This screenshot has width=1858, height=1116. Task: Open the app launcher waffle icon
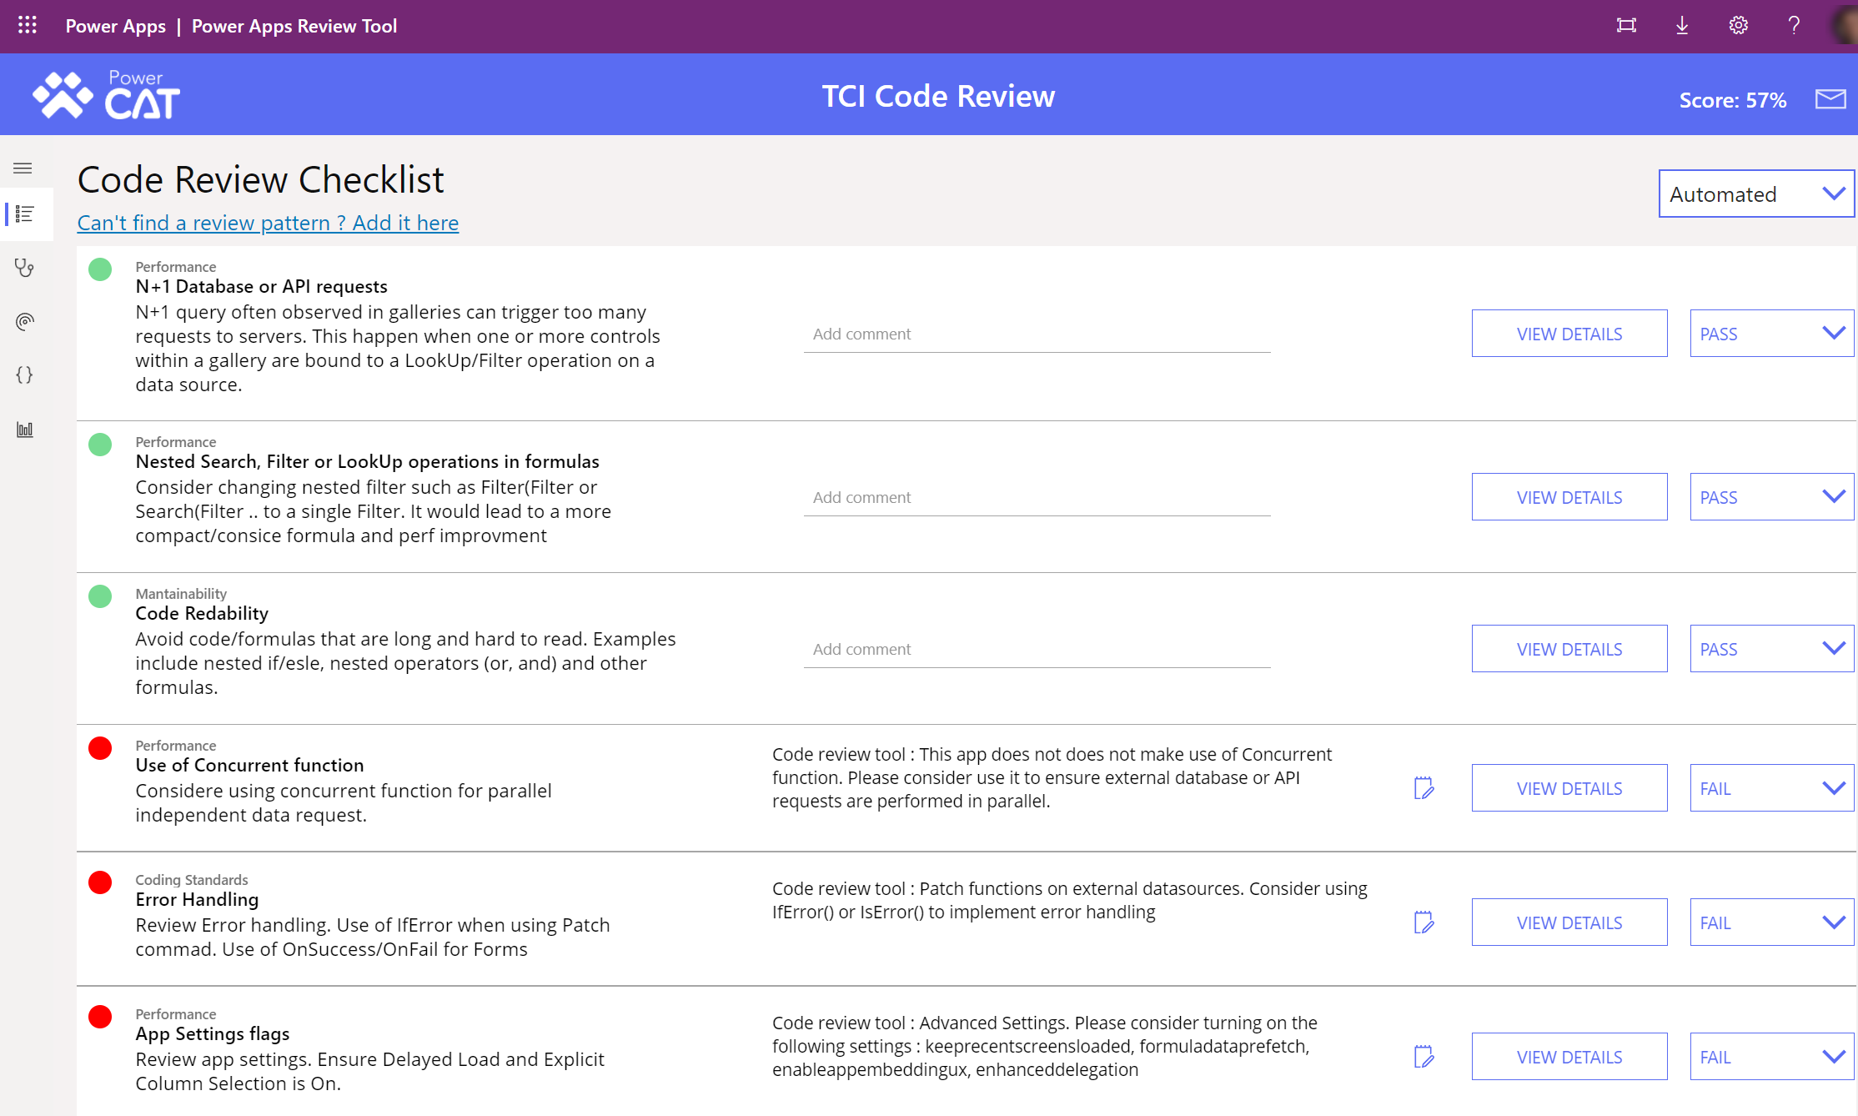(x=27, y=25)
